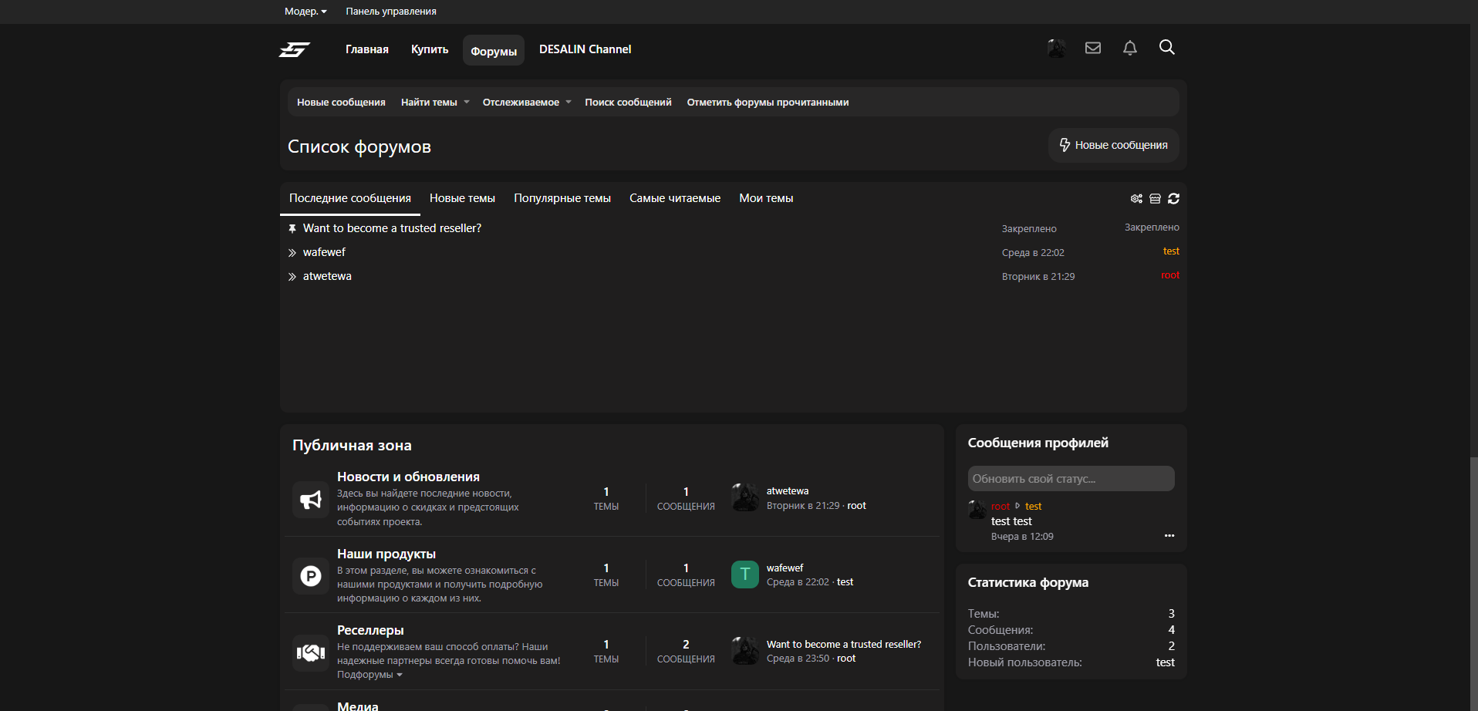Open the private messages envelope icon
1478x711 pixels.
pyautogui.click(x=1092, y=48)
